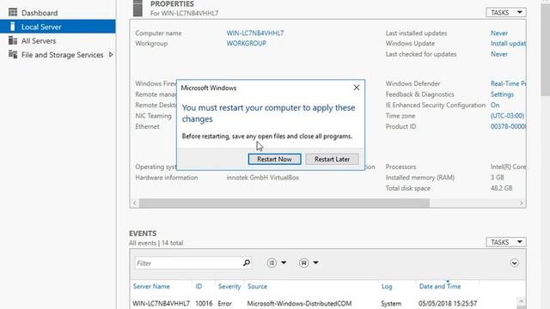Click Microsoft-Windows-DistributedCOM source cell
550x309 pixels.
point(299,303)
